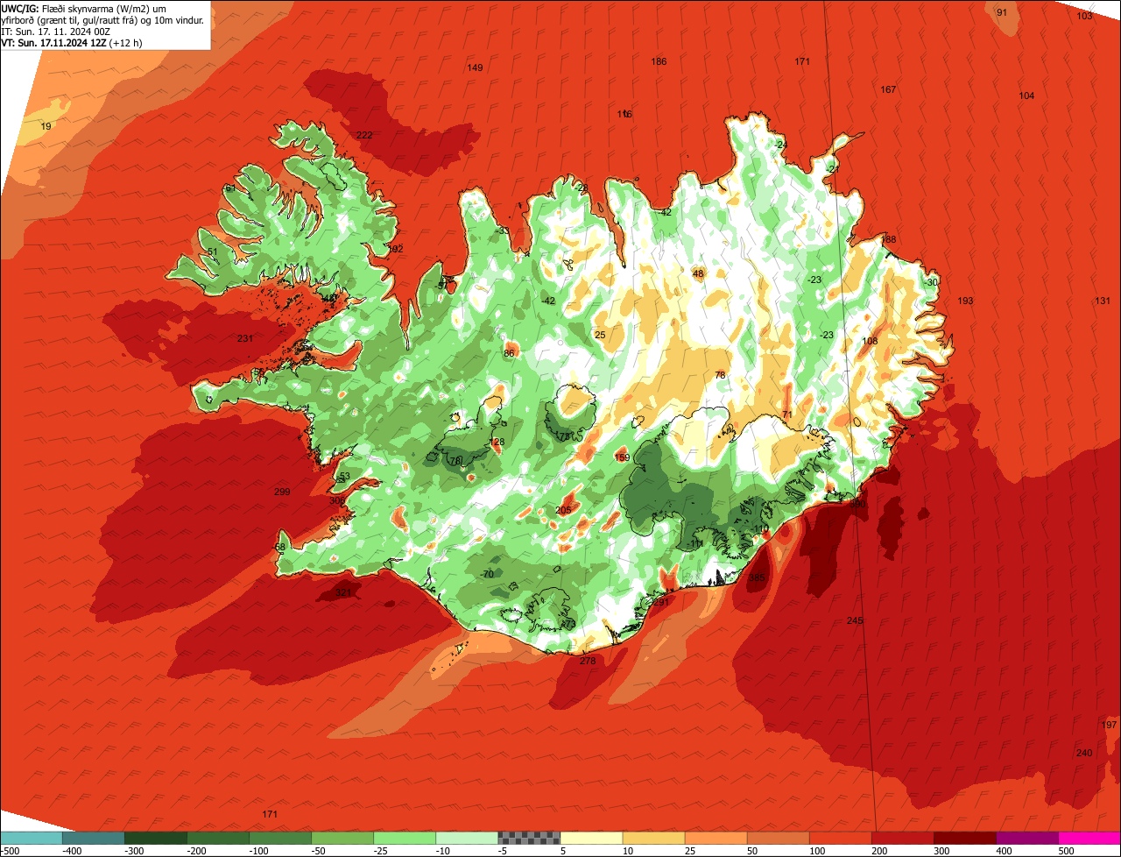Pick the light green -25 to -10 legend swatch

point(405,838)
